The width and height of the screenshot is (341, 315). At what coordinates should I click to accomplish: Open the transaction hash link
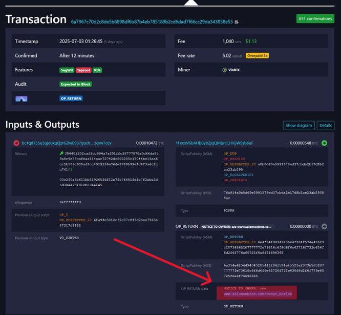point(152,22)
